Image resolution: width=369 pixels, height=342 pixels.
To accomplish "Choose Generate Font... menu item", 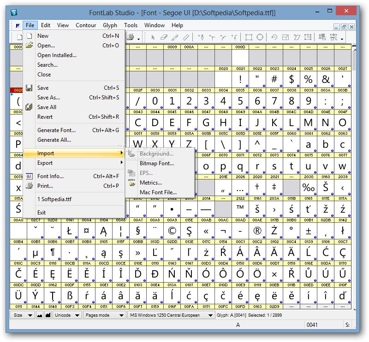I will click(x=74, y=130).
